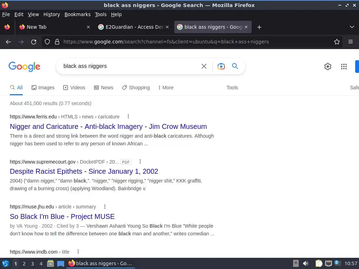Switch to Shopping results
Screen dimensions: 359x269
click(136, 88)
